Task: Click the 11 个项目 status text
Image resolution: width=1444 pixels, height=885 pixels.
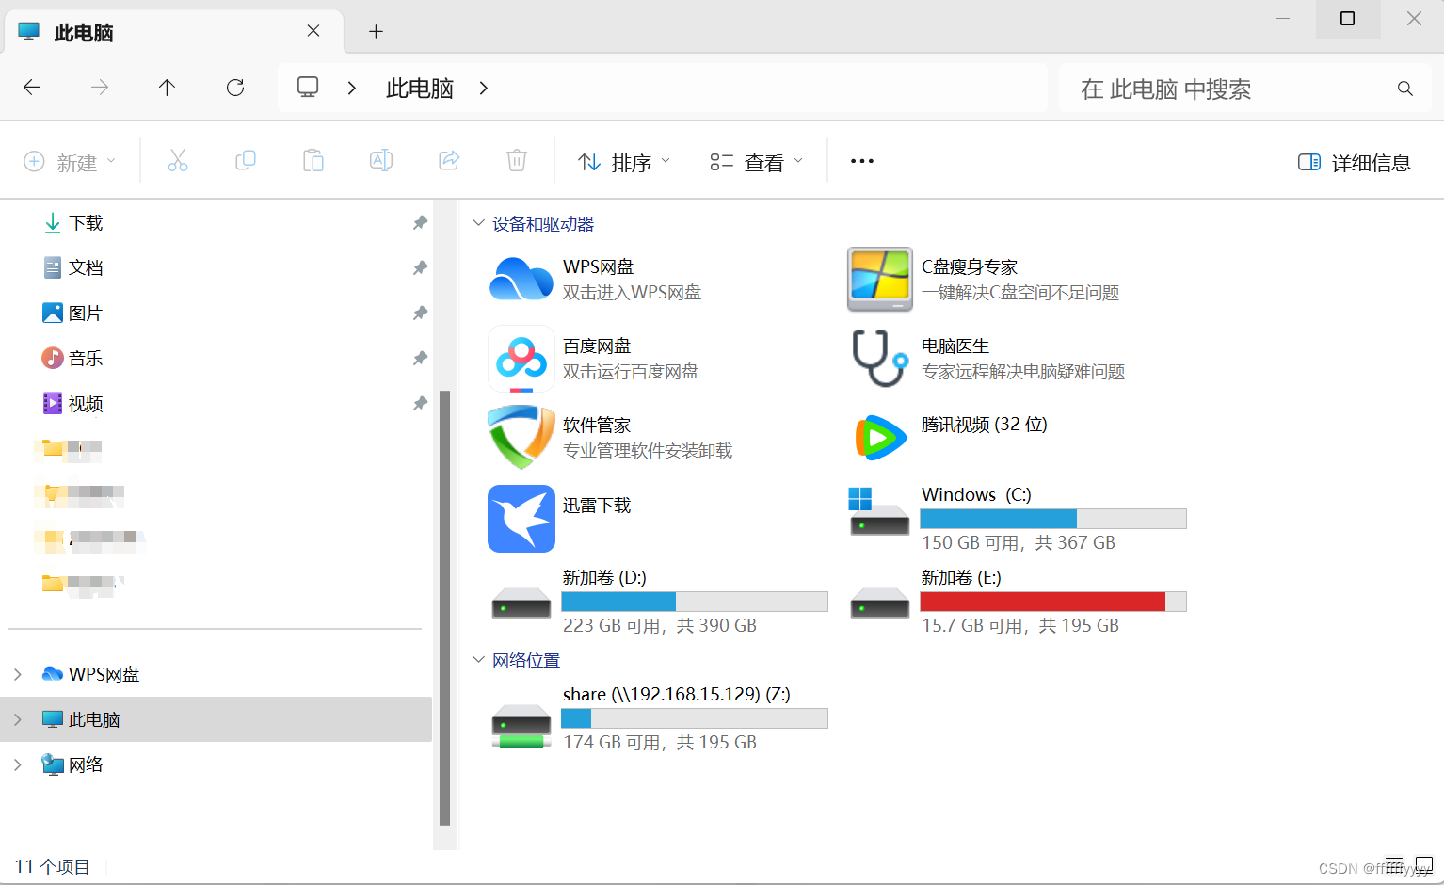Action: click(53, 866)
